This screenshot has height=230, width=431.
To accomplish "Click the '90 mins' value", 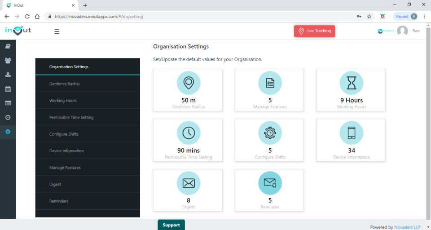I will (x=189, y=150).
